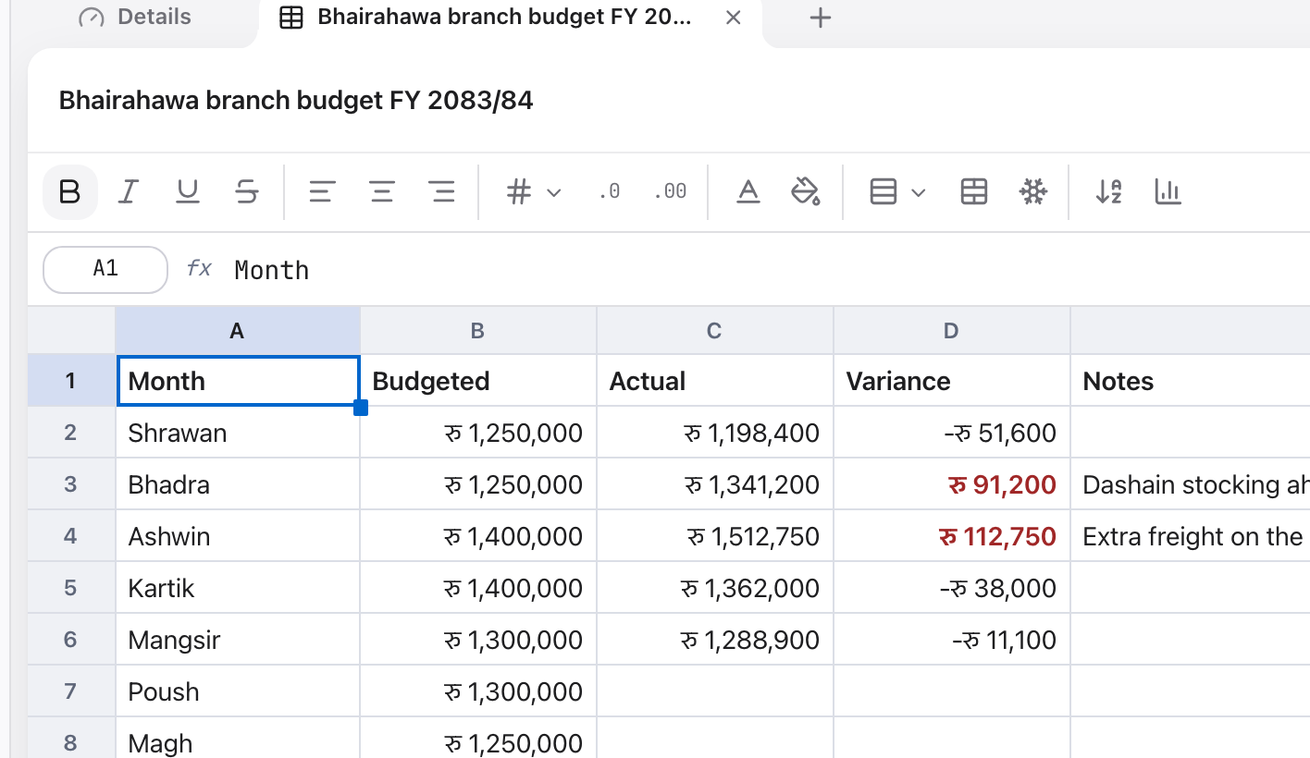This screenshot has width=1310, height=758.
Task: Click the actual value 1,512,750
Action: click(715, 536)
